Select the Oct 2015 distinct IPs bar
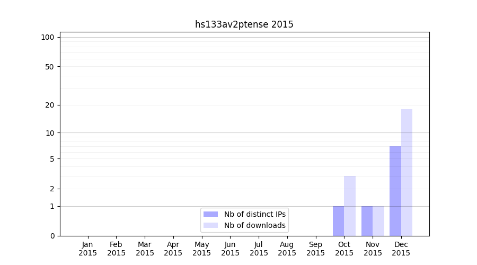Image resolution: width=477 pixels, height=265 pixels. click(x=338, y=221)
